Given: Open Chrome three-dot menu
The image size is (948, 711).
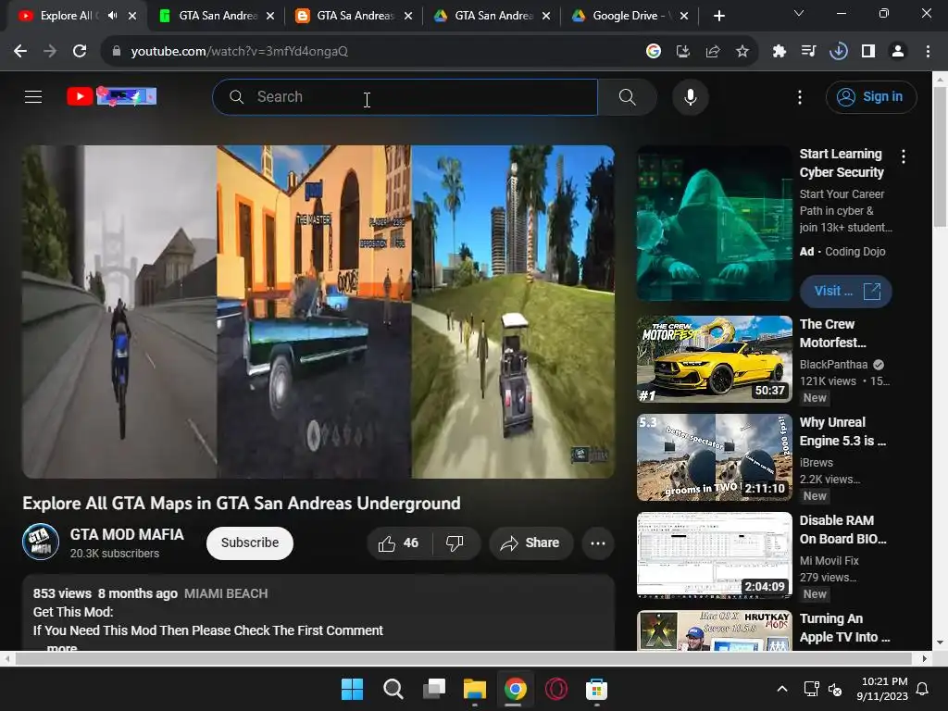Looking at the screenshot, I should 928,52.
